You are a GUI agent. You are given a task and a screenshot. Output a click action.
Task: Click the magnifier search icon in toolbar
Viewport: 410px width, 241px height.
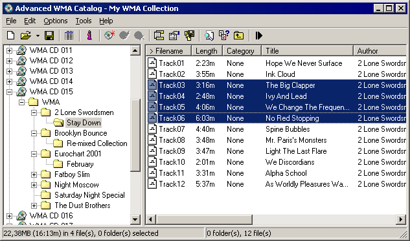coord(209,36)
